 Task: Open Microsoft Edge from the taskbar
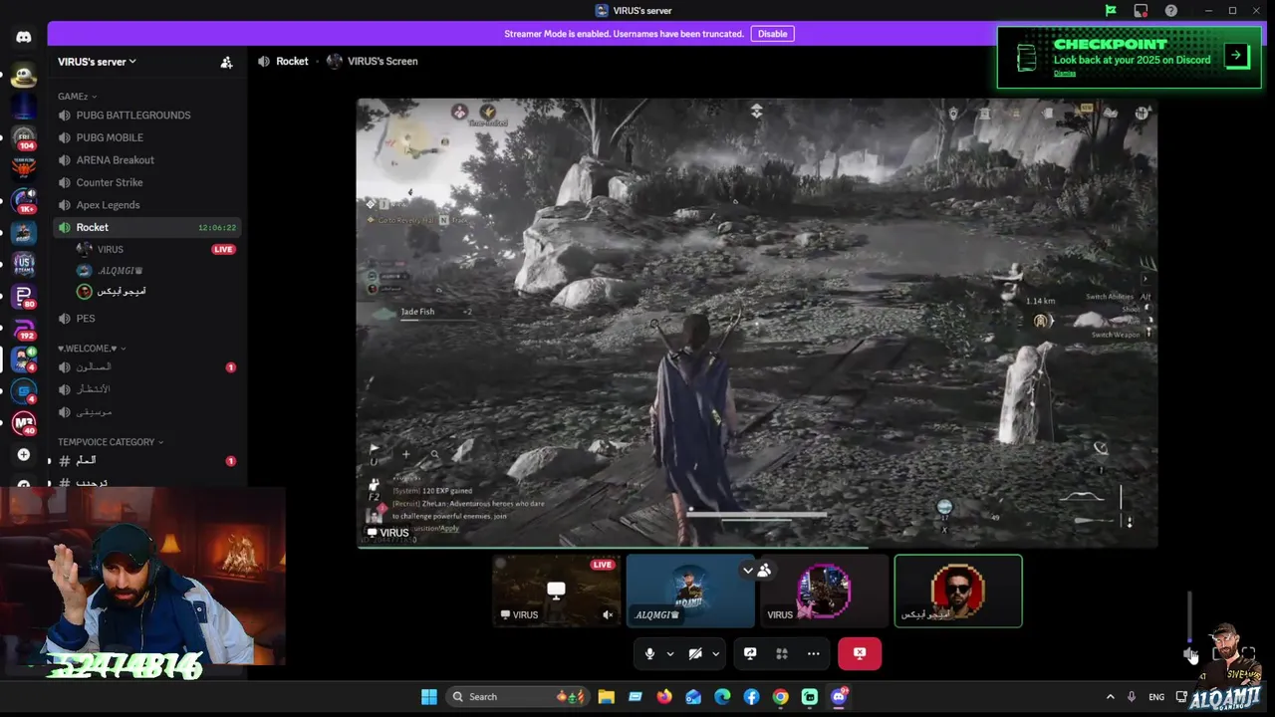[x=722, y=697]
